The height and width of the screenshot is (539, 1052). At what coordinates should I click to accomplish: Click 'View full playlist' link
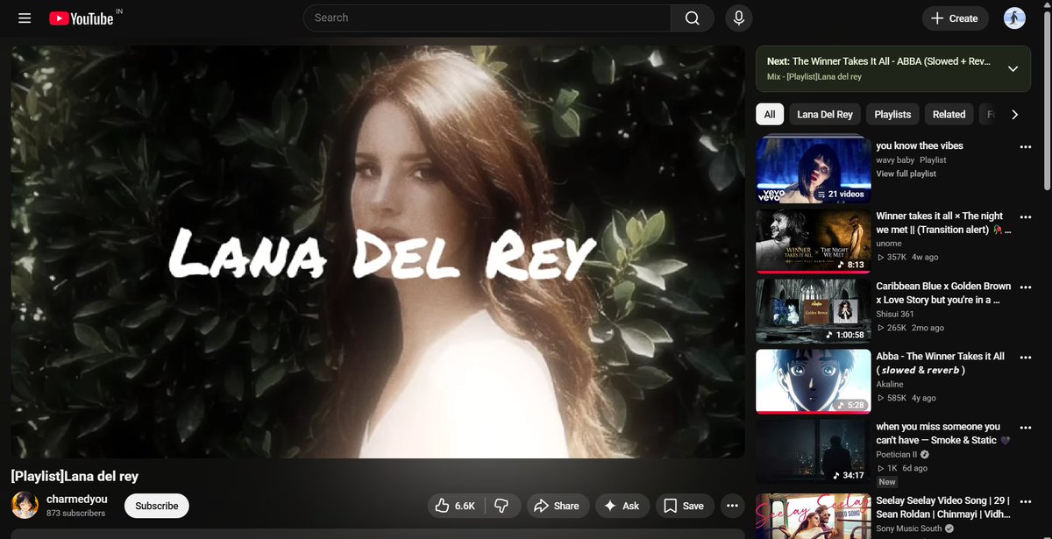(x=906, y=174)
